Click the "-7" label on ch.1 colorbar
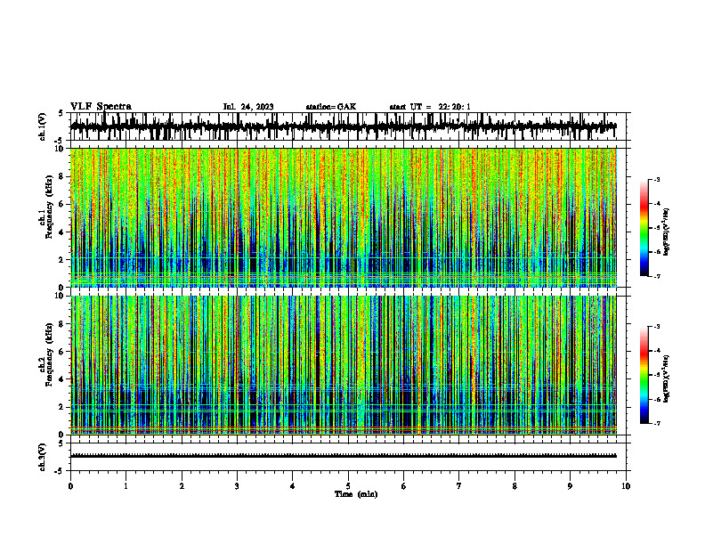This screenshot has width=705, height=545. (657, 276)
